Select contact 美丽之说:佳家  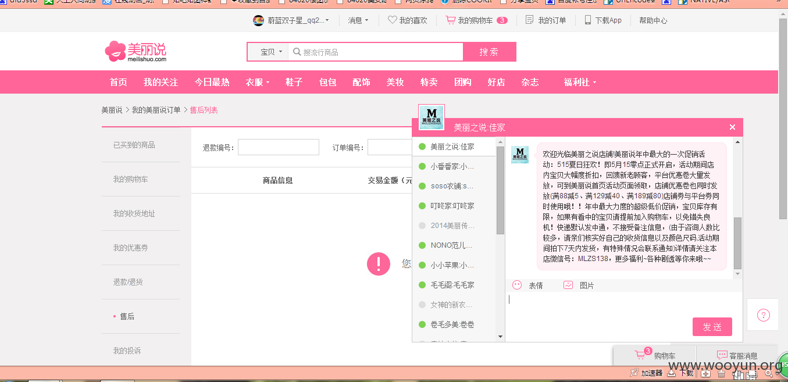pyautogui.click(x=454, y=147)
